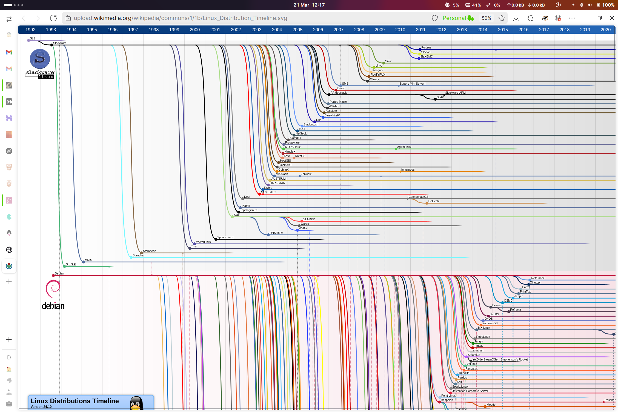Switch to the pink S-logo tab

pos(9,200)
